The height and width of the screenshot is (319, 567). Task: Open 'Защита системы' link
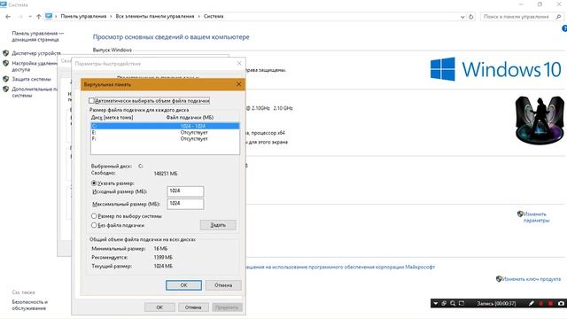[32, 79]
